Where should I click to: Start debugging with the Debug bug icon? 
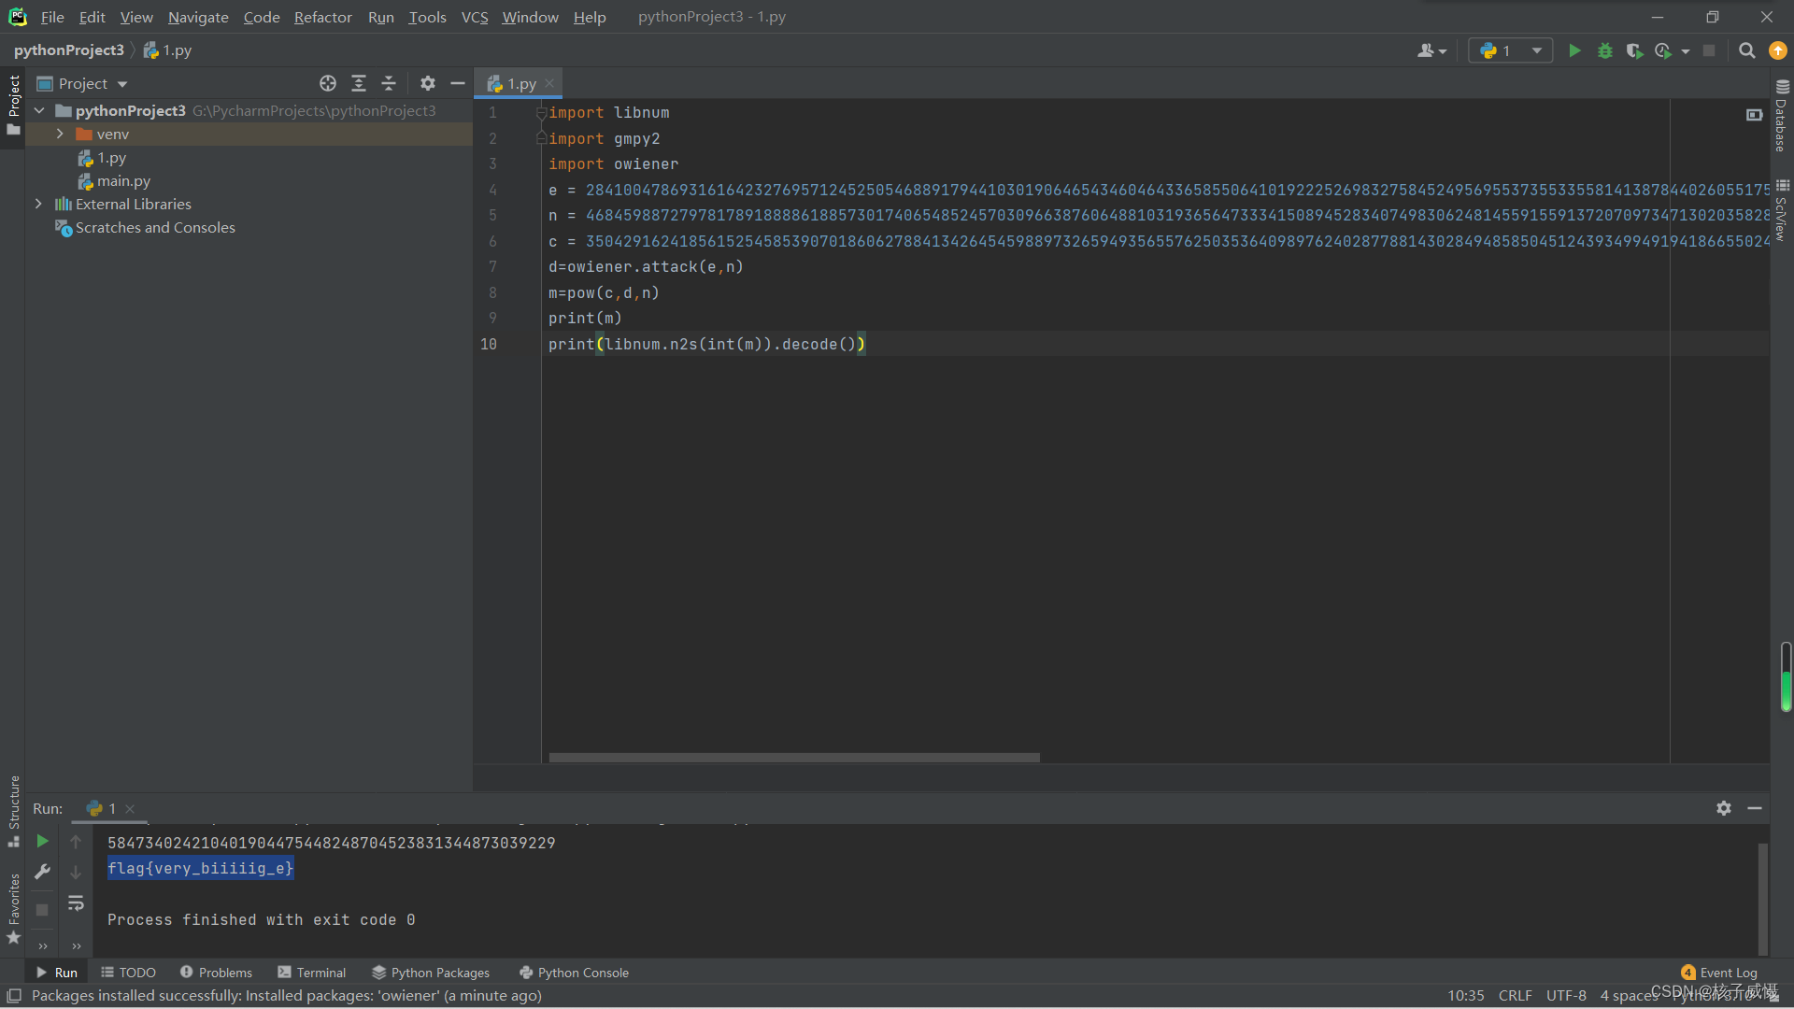[1604, 50]
